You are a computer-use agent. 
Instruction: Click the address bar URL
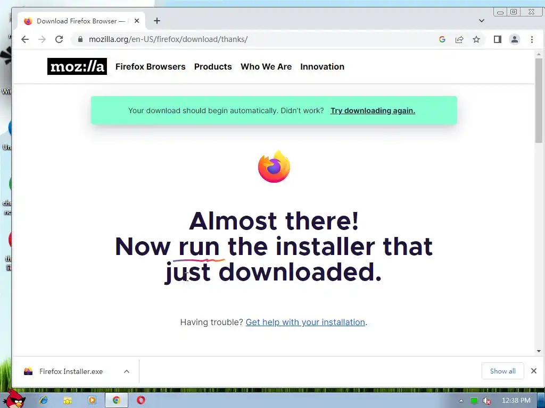[168, 39]
